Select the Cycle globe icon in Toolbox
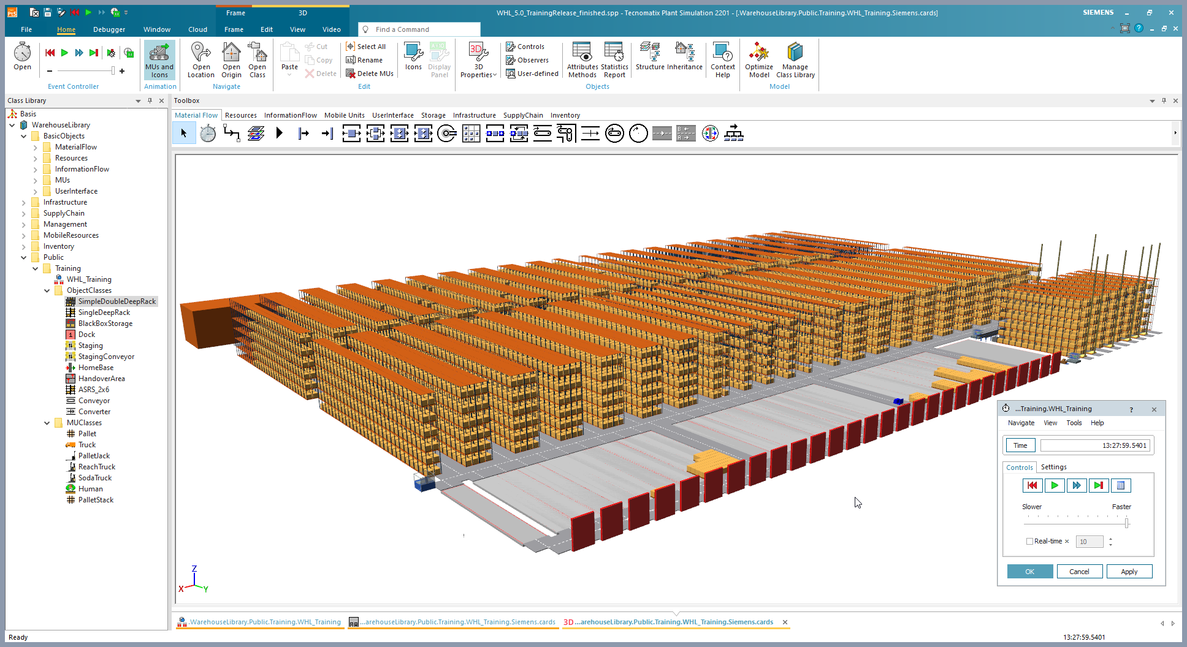 pyautogui.click(x=710, y=133)
